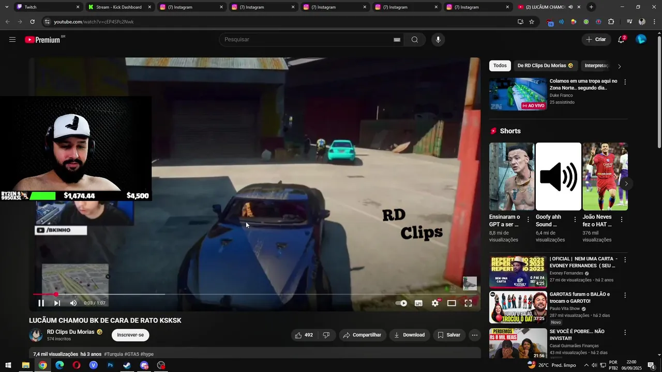
Task: Open options for Ensinaram o GPT short
Action: point(528,220)
